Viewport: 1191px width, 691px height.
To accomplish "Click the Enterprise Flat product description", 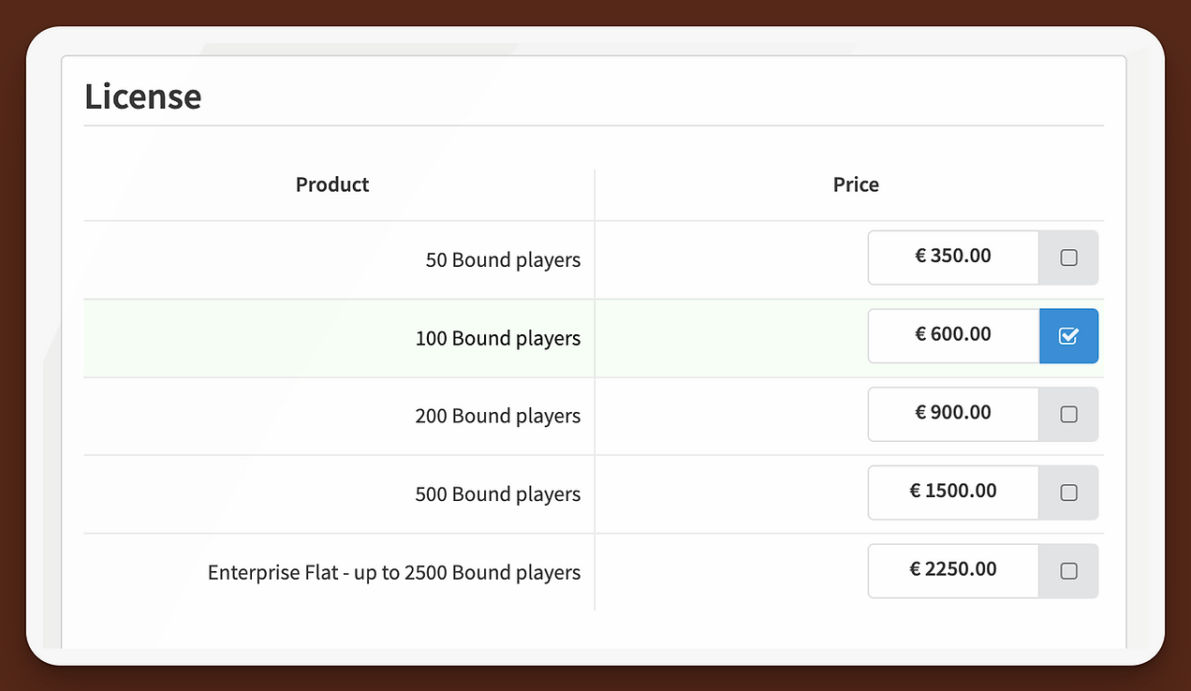I will [x=394, y=572].
